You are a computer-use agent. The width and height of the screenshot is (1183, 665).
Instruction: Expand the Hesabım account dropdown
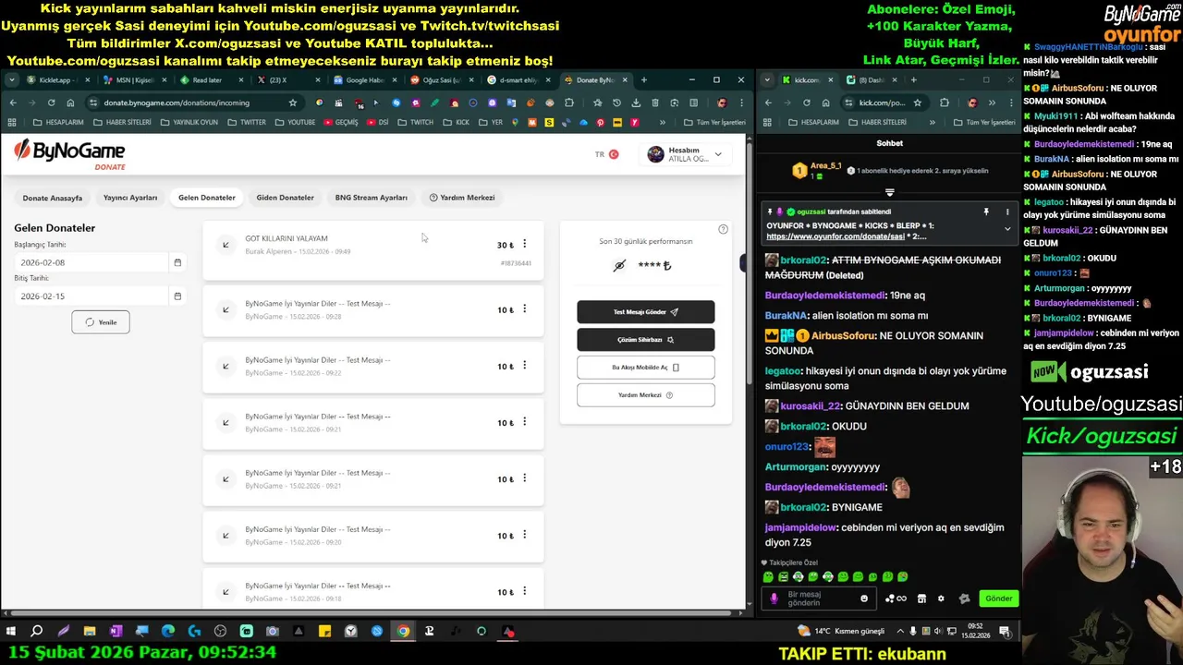click(685, 154)
